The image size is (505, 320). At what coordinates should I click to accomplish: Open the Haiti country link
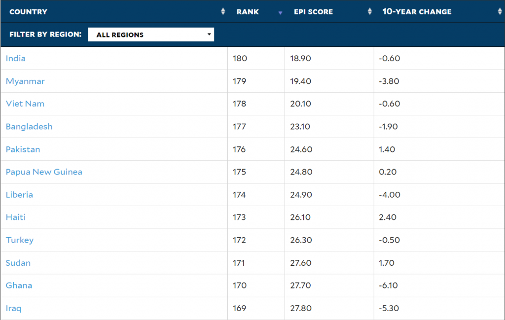(x=15, y=217)
